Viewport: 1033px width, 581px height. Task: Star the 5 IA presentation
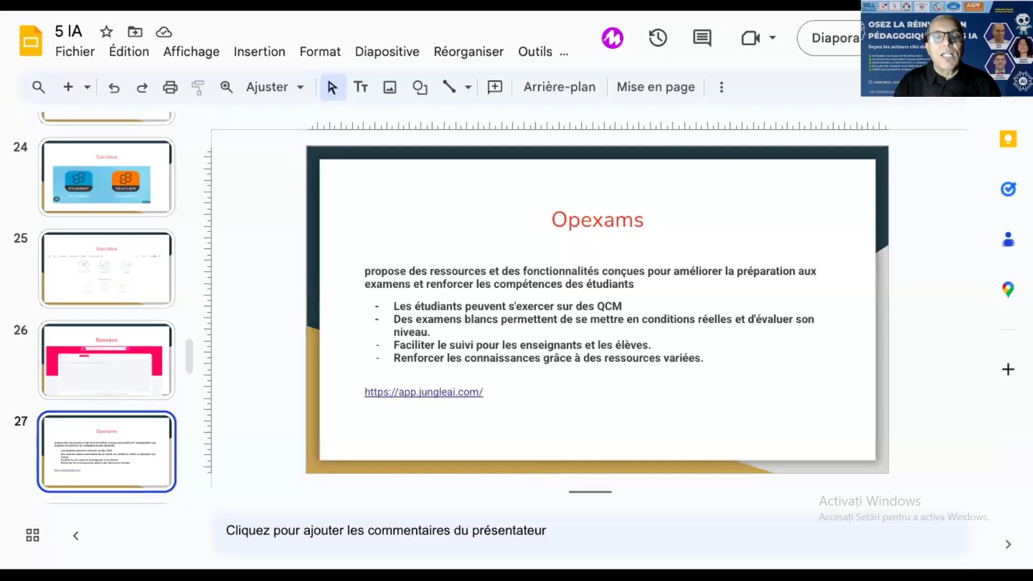[107, 32]
